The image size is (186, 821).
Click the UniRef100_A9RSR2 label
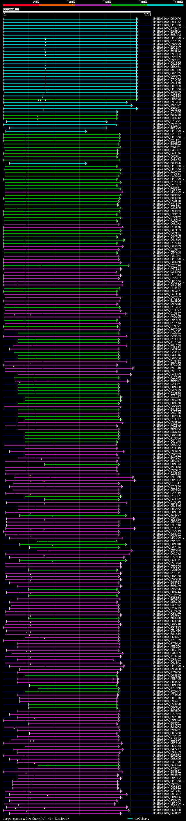tap(167, 105)
